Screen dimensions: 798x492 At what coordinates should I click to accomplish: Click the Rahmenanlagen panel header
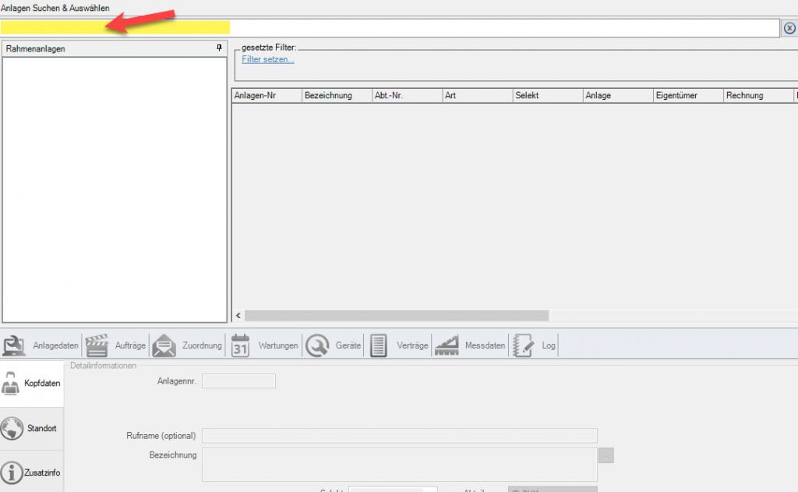tap(115, 49)
